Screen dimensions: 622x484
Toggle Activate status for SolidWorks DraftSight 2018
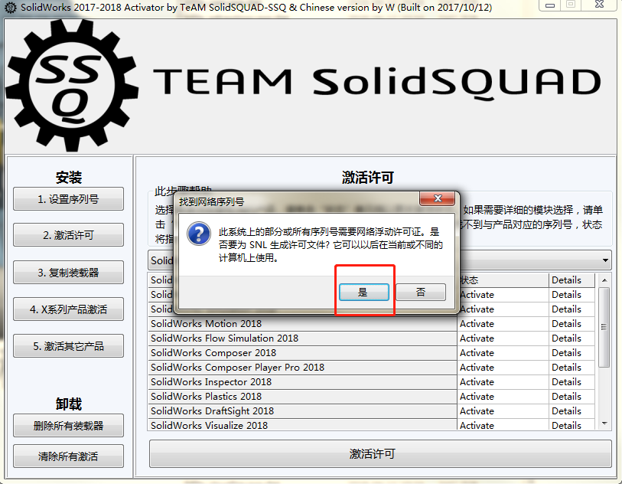[x=503, y=411]
